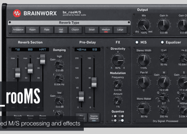Click the Damping low label box
This screenshot has width=187, height=134.
(x=59, y=93)
